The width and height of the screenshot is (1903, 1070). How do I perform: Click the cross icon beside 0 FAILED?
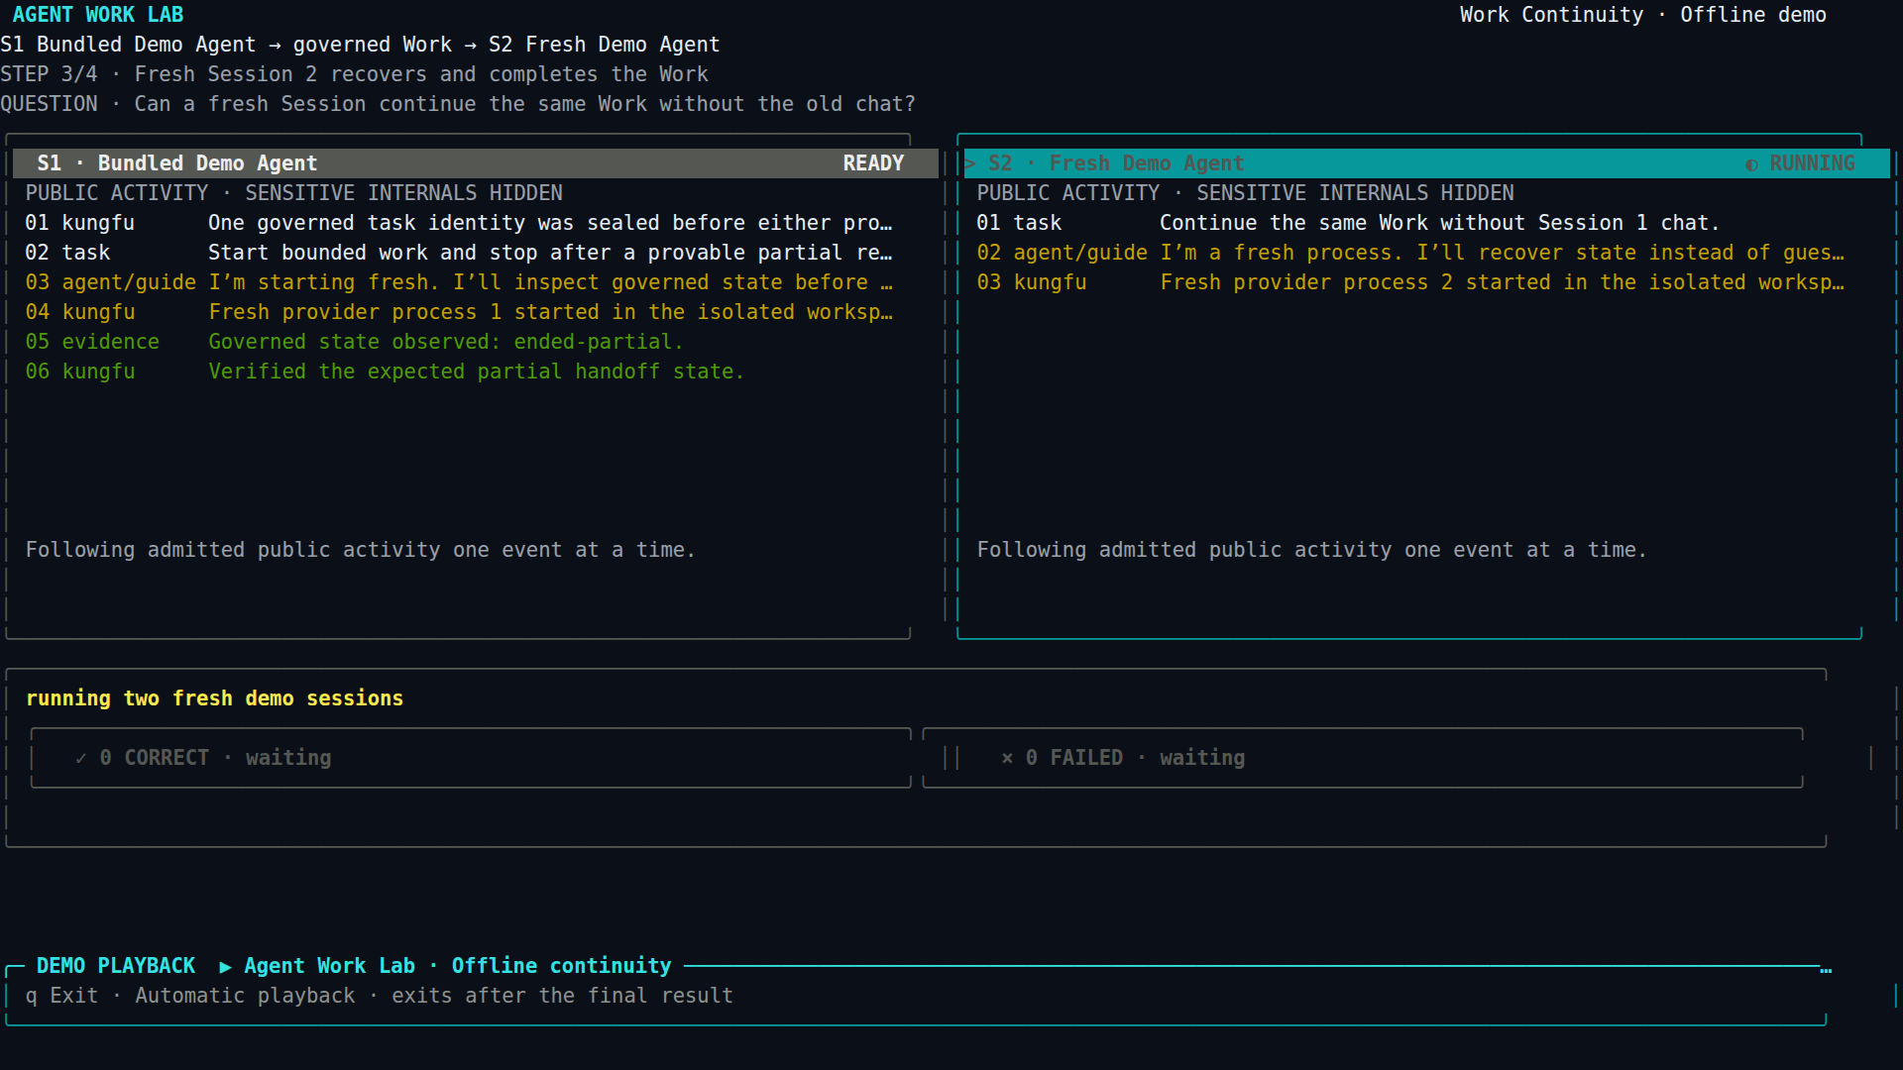[x=1007, y=759]
